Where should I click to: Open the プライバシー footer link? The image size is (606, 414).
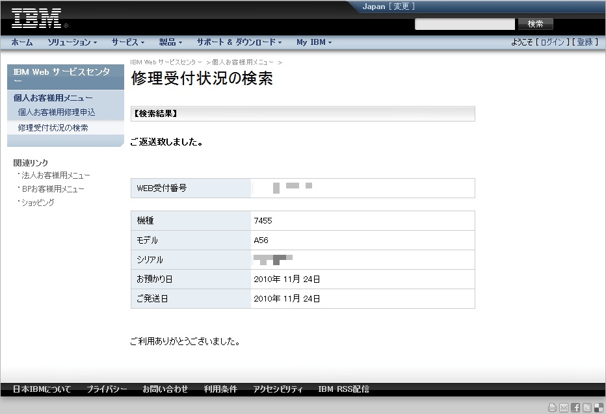(107, 389)
